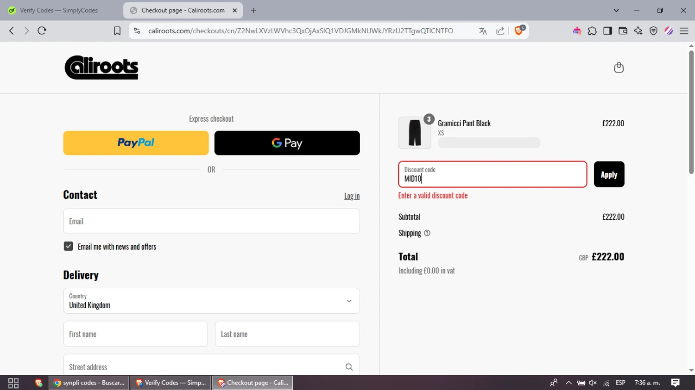Viewport: 695px width, 390px height.
Task: Pay with the Google Pay button
Action: [287, 143]
